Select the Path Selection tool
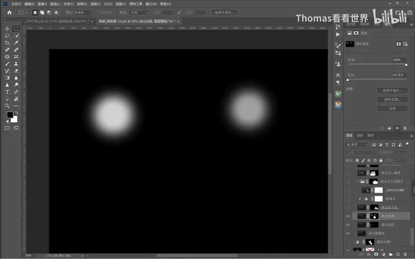Image resolution: width=415 pixels, height=259 pixels. (7, 99)
